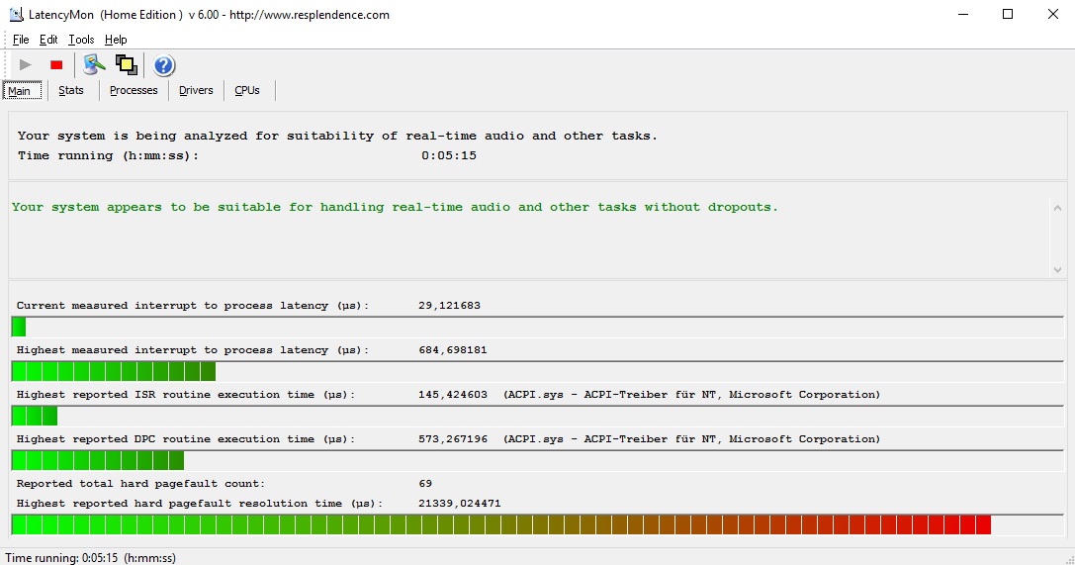Click the report box scroll-down arrow
This screenshot has height=565, width=1075.
1057,270
